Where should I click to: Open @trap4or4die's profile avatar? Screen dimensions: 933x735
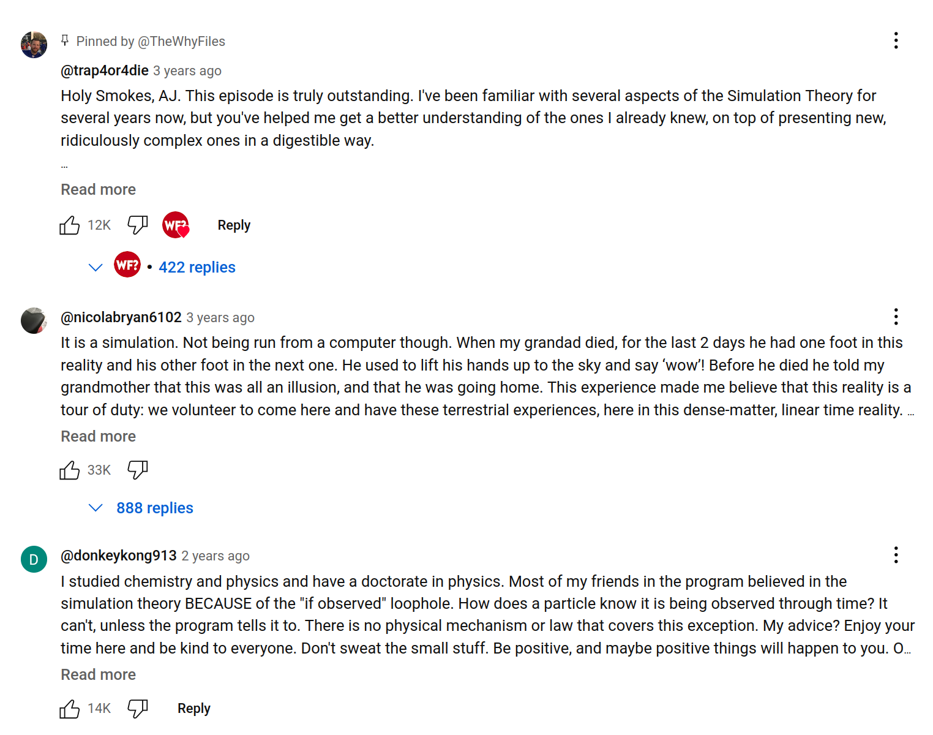34,45
